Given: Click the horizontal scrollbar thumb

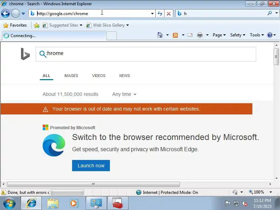Looking at the screenshot, I should [x=93, y=184].
